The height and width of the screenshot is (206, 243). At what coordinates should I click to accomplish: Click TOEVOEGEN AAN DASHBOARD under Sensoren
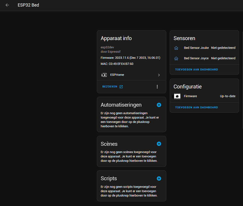tap(196, 69)
